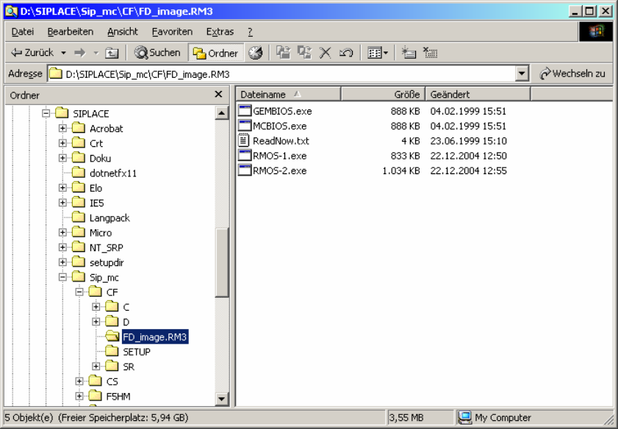The width and height of the screenshot is (618, 429).
Task: Select the ReadNow.txt file
Action: click(281, 141)
